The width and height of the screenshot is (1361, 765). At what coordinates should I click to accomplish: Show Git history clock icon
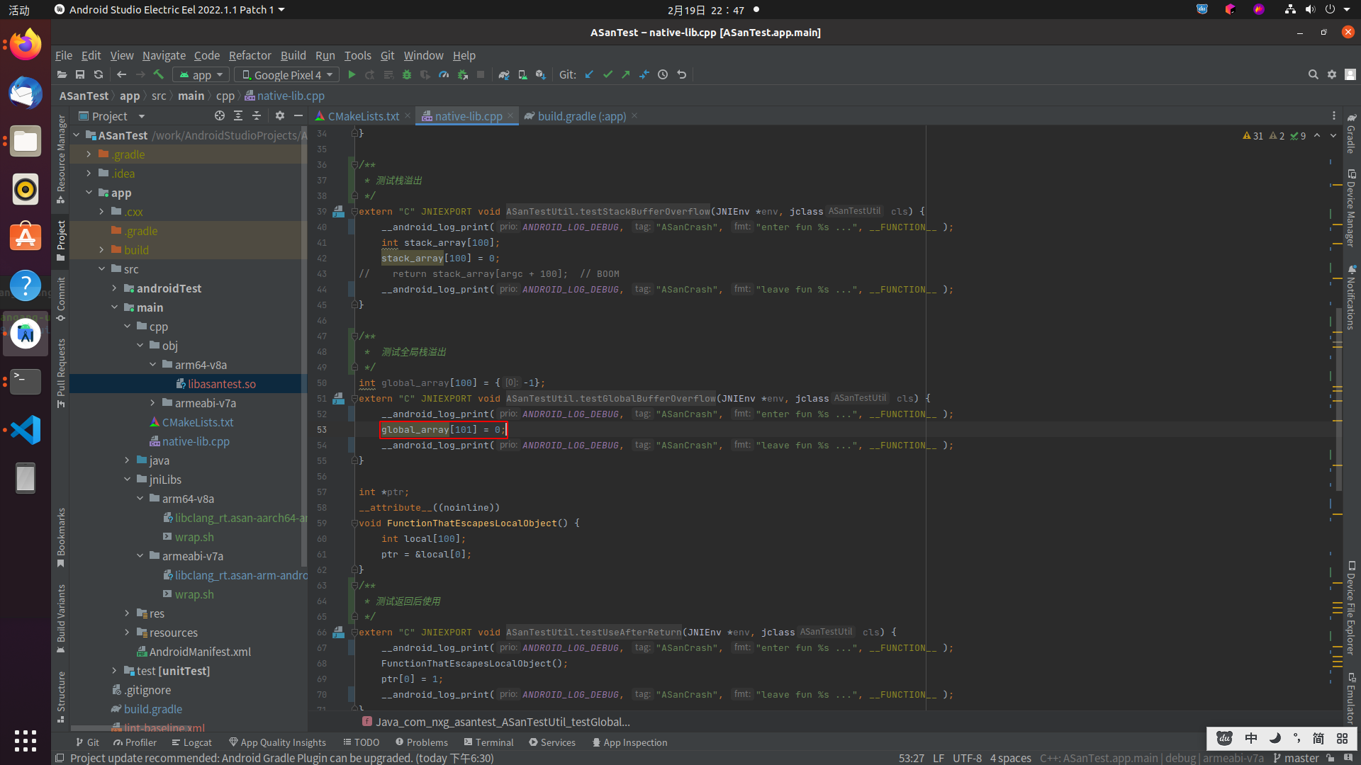663,75
